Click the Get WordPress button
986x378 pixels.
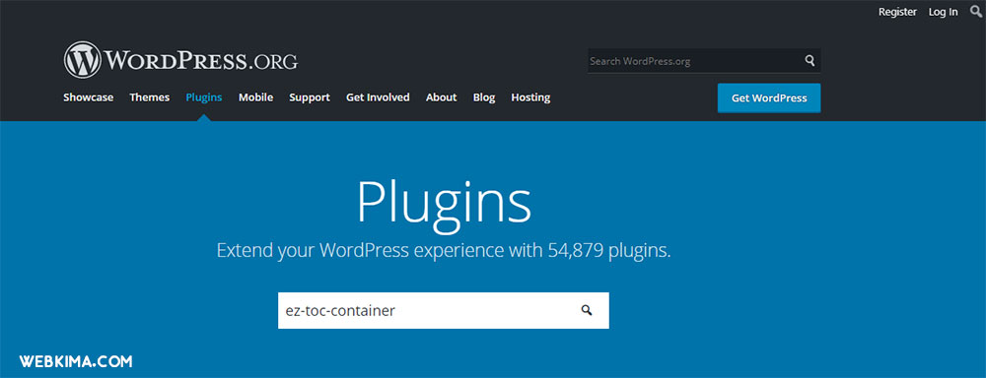coord(769,98)
